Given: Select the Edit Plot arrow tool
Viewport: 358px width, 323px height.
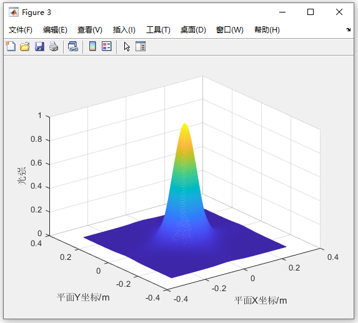Looking at the screenshot, I should click(x=127, y=47).
